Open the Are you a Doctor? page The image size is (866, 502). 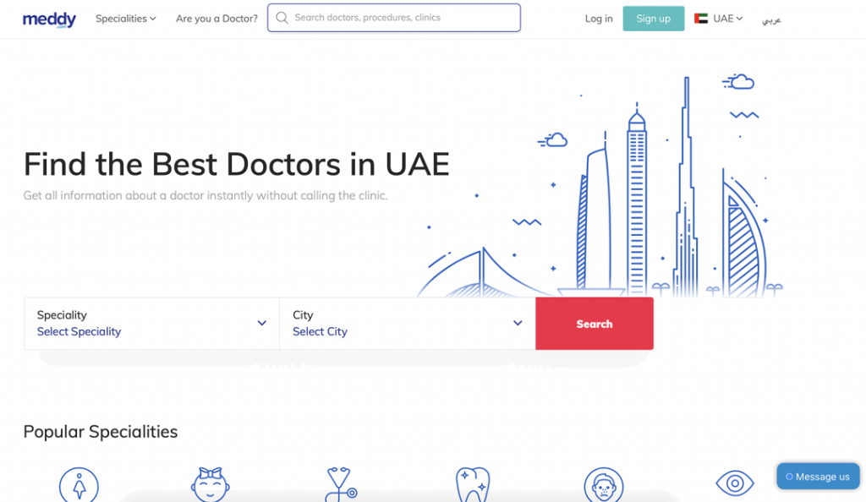(x=216, y=19)
